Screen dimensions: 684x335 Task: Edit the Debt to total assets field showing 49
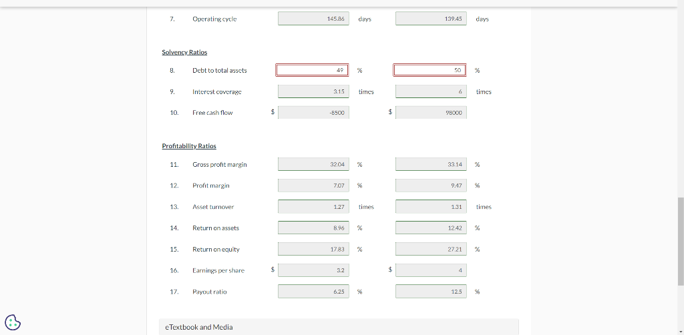[312, 70]
